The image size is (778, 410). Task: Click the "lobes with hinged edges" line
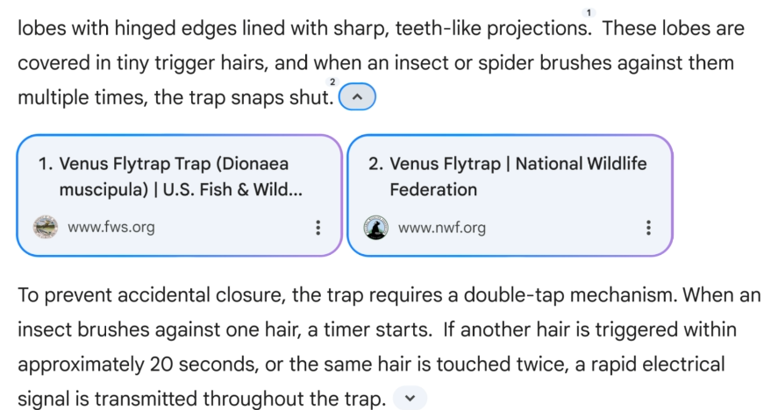tap(127, 28)
